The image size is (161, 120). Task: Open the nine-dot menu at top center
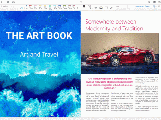click(80, 2)
